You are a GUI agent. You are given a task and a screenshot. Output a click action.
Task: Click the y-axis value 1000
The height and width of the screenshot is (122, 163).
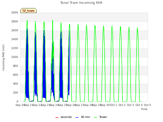pos(15,57)
